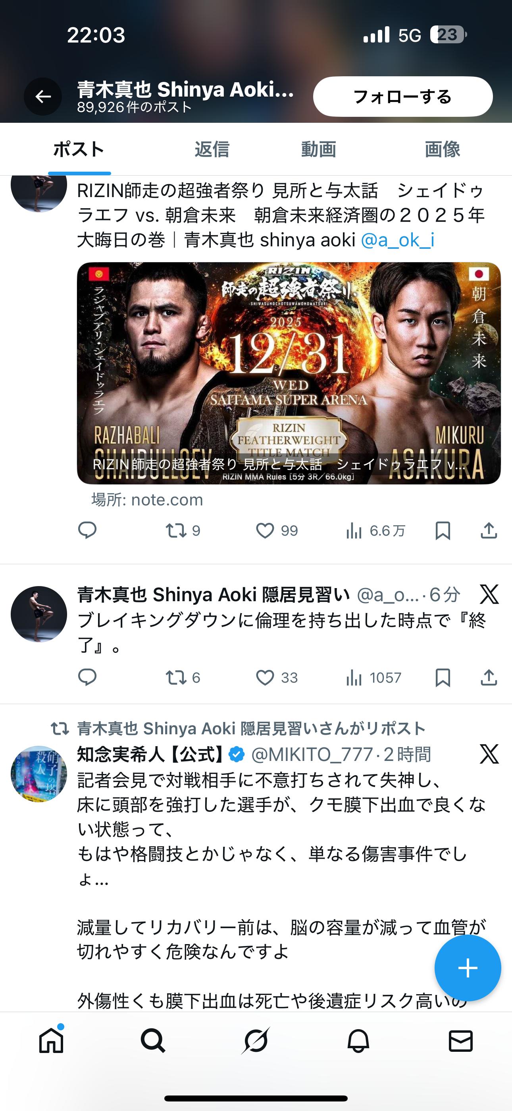
Task: Tap the back arrow button
Action: point(43,97)
